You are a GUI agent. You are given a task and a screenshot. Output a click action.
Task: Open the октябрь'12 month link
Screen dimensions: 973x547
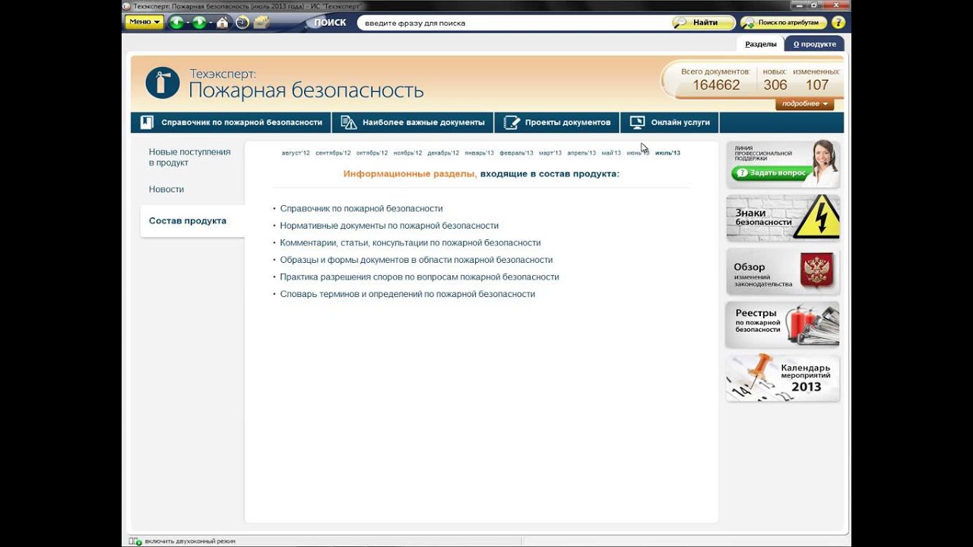(x=372, y=153)
